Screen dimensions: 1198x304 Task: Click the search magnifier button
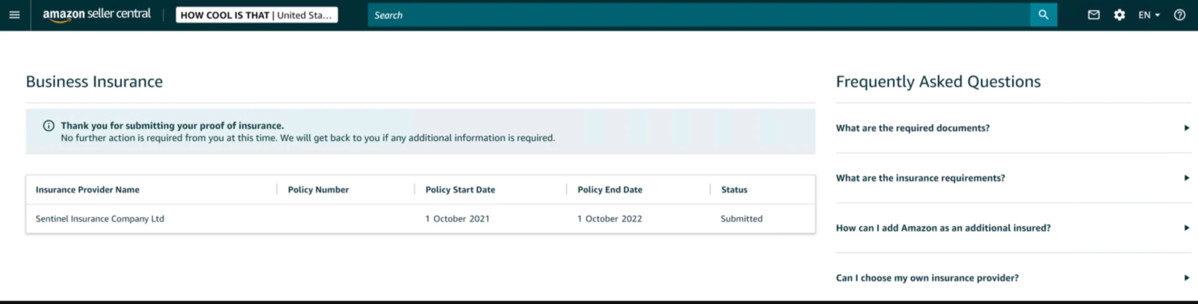1043,15
